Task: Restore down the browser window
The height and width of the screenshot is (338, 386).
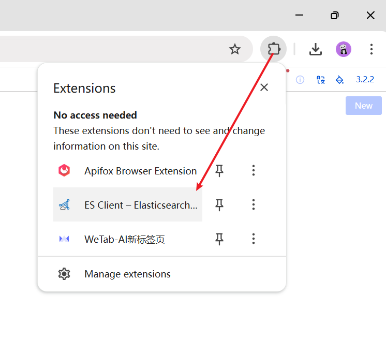Action: 335,15
